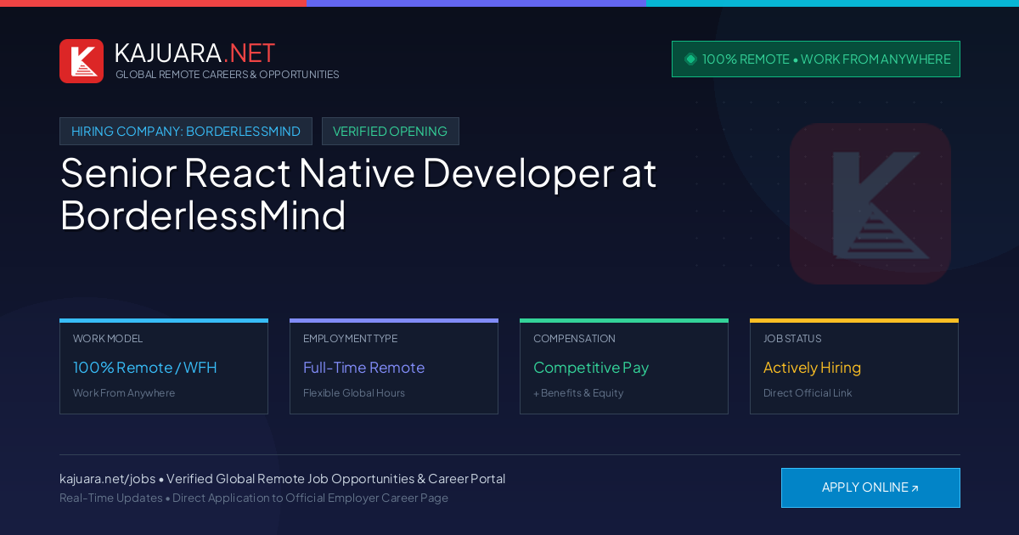
Task: Open the Compensation card
Action: click(624, 366)
